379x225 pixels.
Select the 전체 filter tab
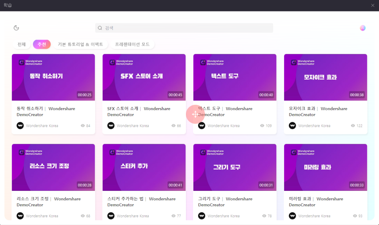[22, 44]
